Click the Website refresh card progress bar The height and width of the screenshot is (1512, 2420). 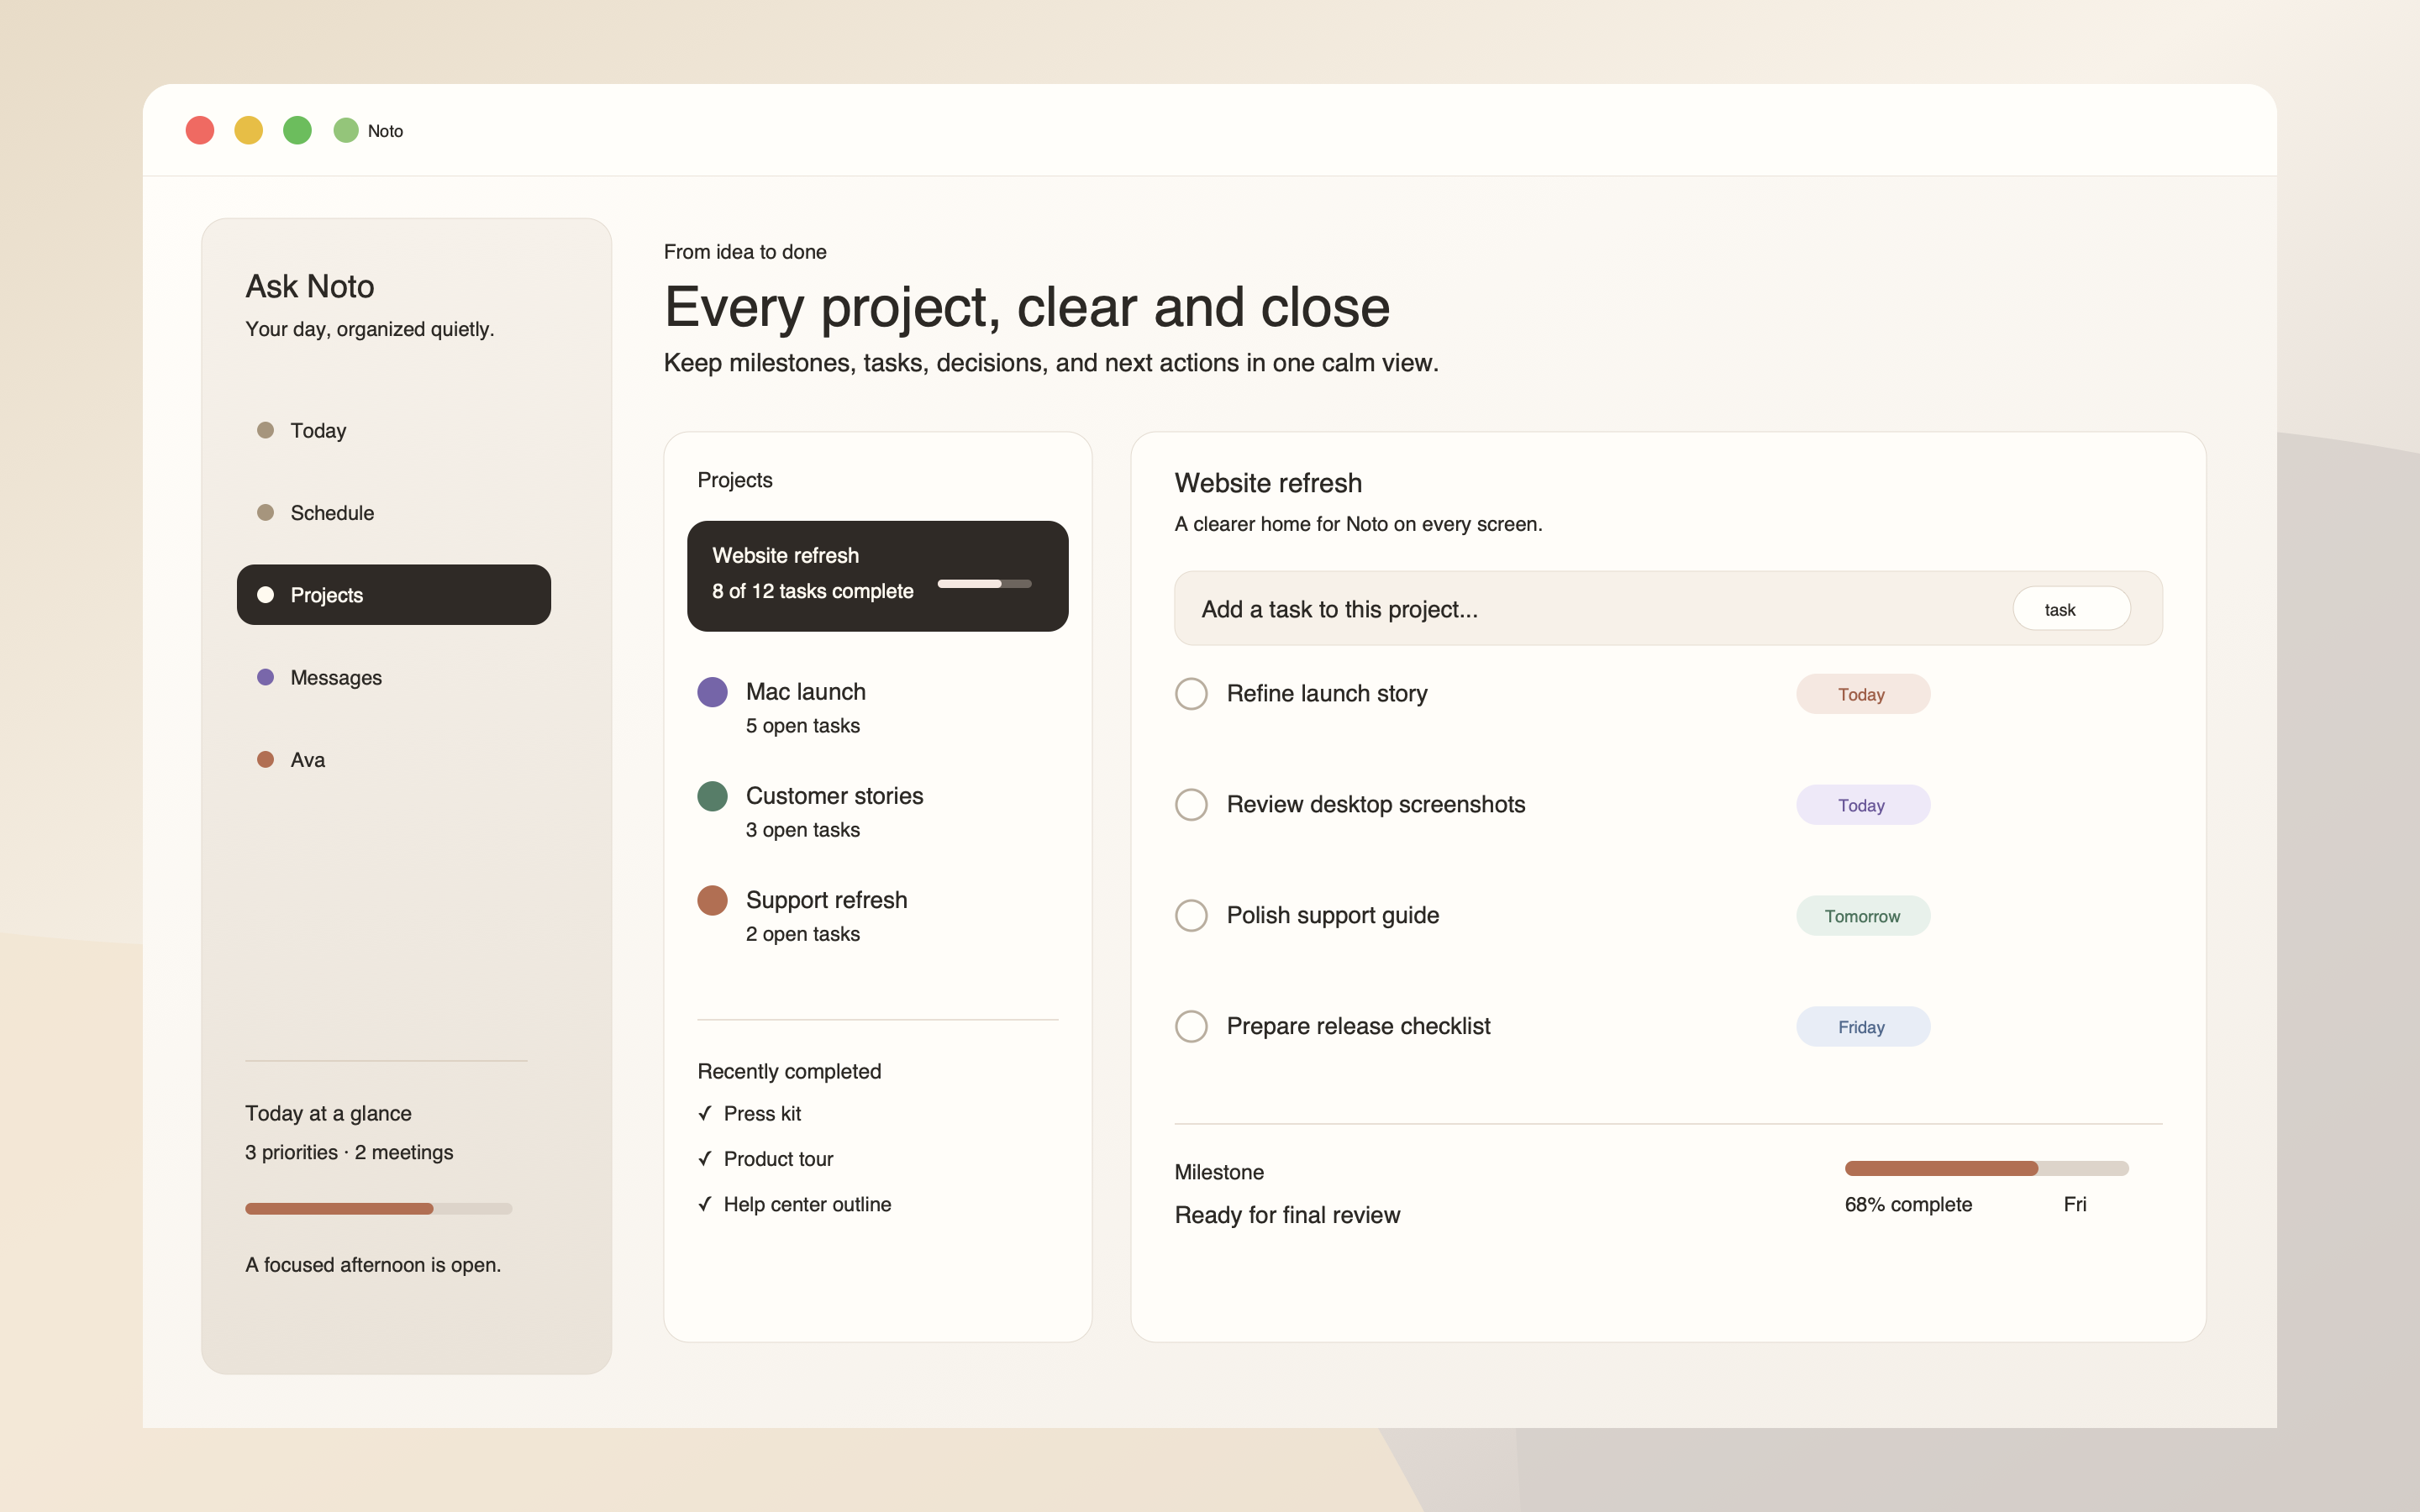[984, 584]
